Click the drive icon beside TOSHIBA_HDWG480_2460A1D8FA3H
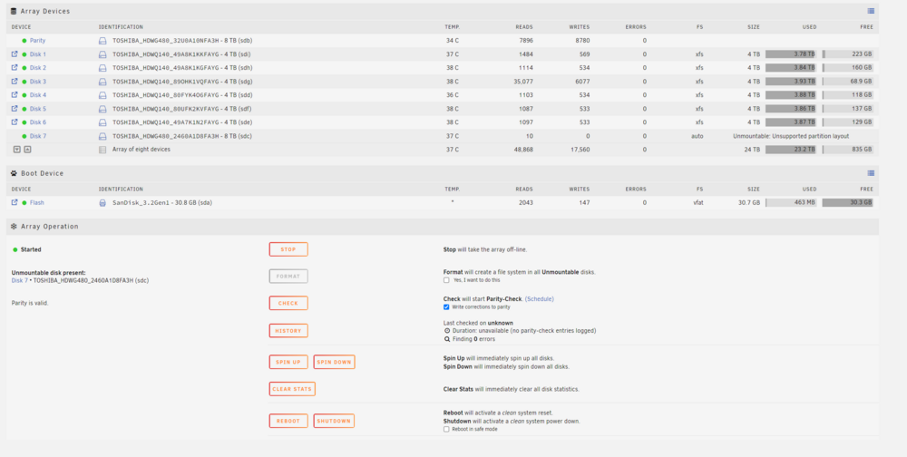 tap(102, 137)
